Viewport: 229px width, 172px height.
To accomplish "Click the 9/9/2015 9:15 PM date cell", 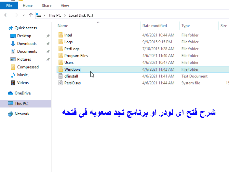I will click(157, 42).
